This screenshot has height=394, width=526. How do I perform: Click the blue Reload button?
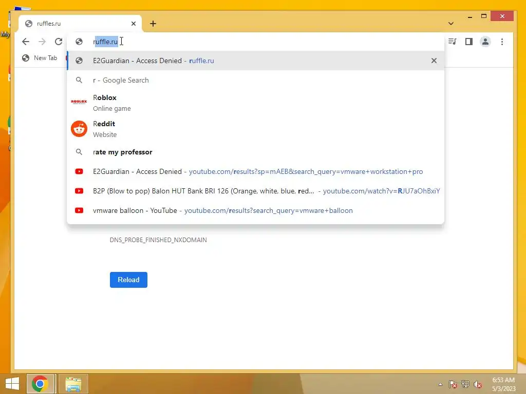click(x=128, y=280)
